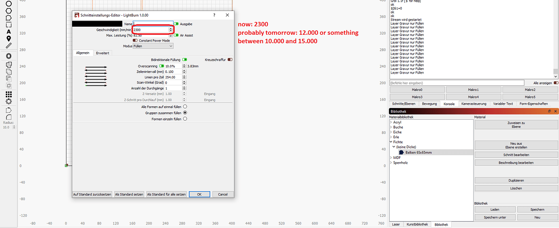
Task: Open the Bewegung tab
Action: tap(429, 104)
